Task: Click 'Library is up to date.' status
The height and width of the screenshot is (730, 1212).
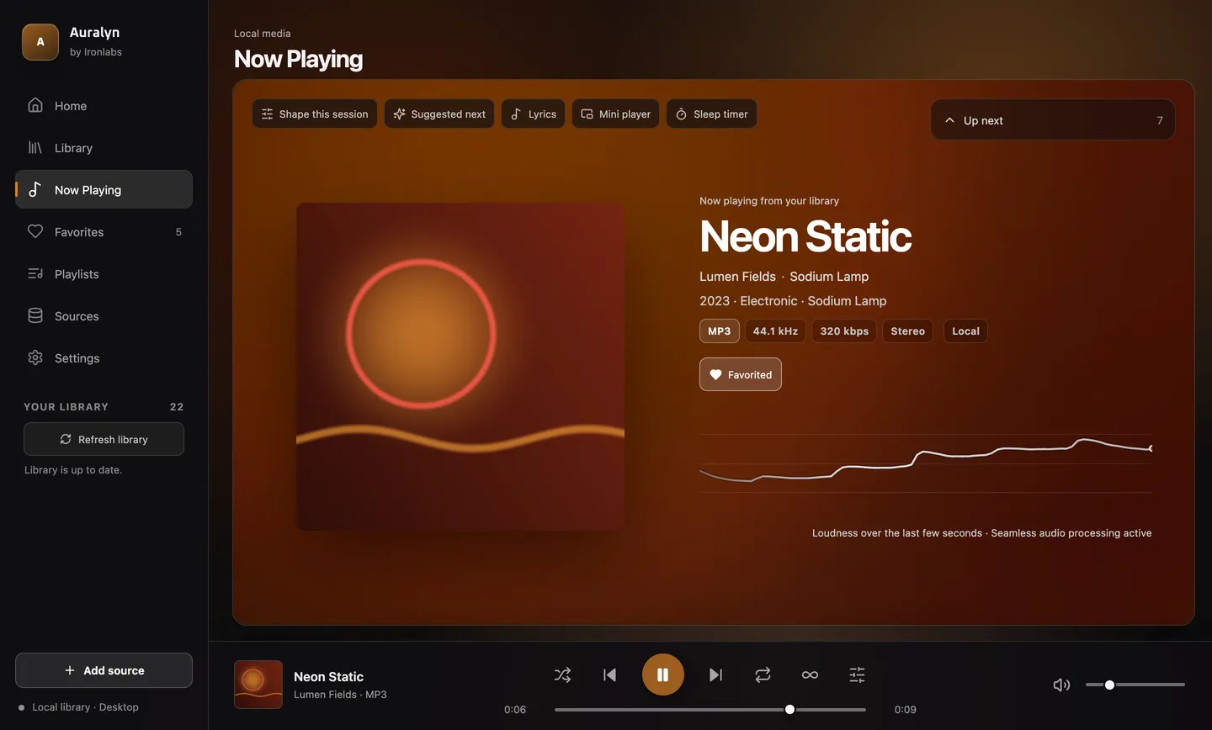Action: tap(73, 470)
